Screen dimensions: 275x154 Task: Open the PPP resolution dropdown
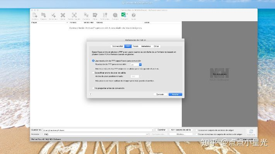[140, 65]
